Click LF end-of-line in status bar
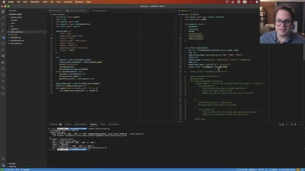 click(266, 170)
